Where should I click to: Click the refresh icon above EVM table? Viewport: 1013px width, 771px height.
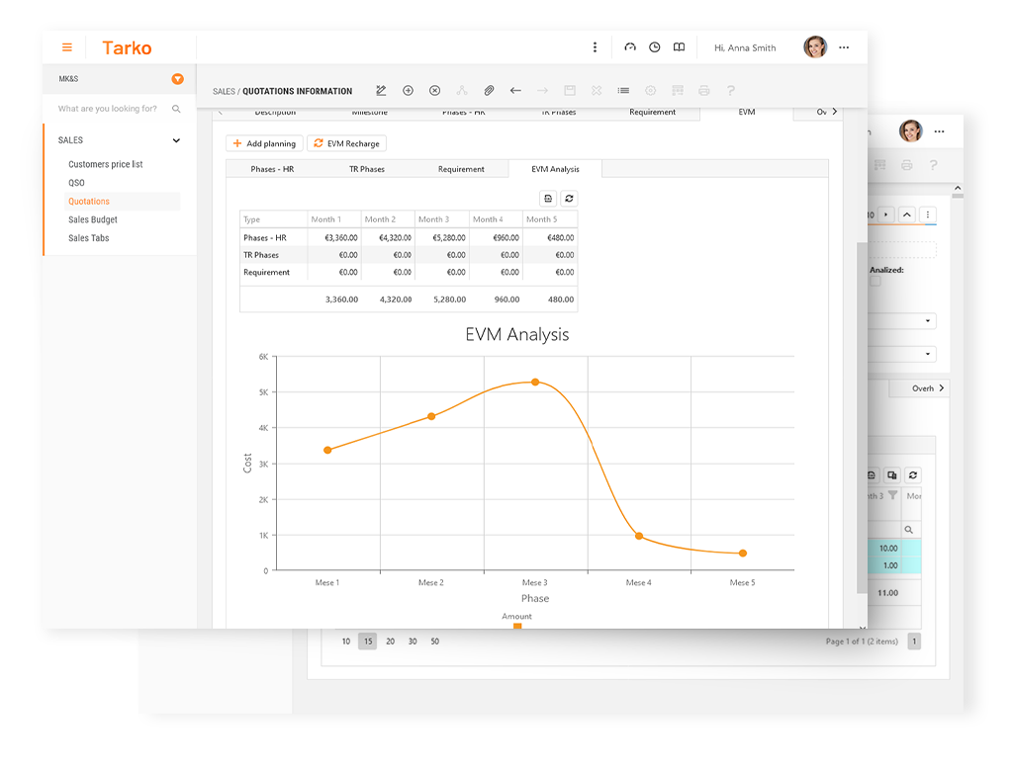pyautogui.click(x=569, y=199)
